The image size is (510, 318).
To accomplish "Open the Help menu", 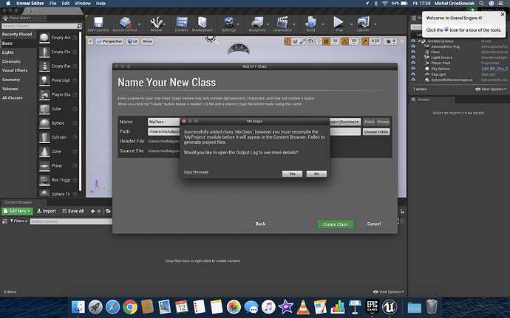I will point(101,3).
